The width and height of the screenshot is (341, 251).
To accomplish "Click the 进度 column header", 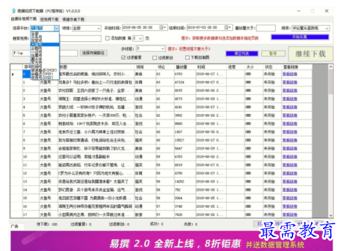I will click(235, 67).
